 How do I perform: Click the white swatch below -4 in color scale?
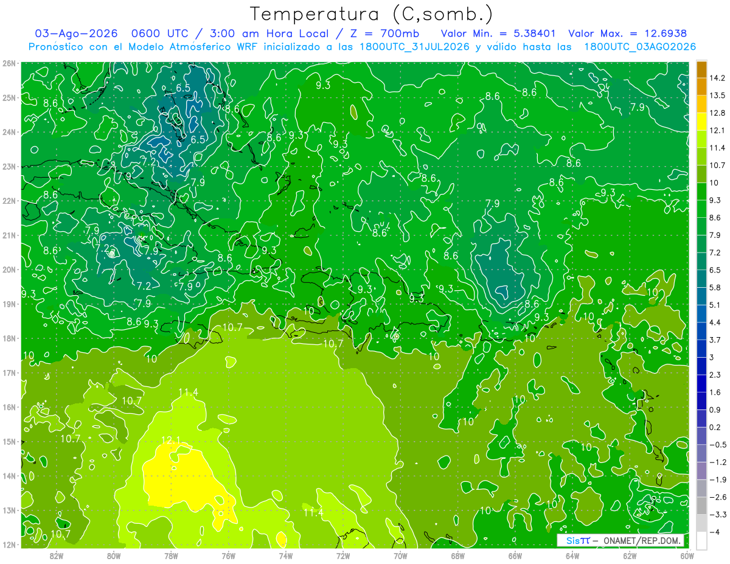(701, 540)
